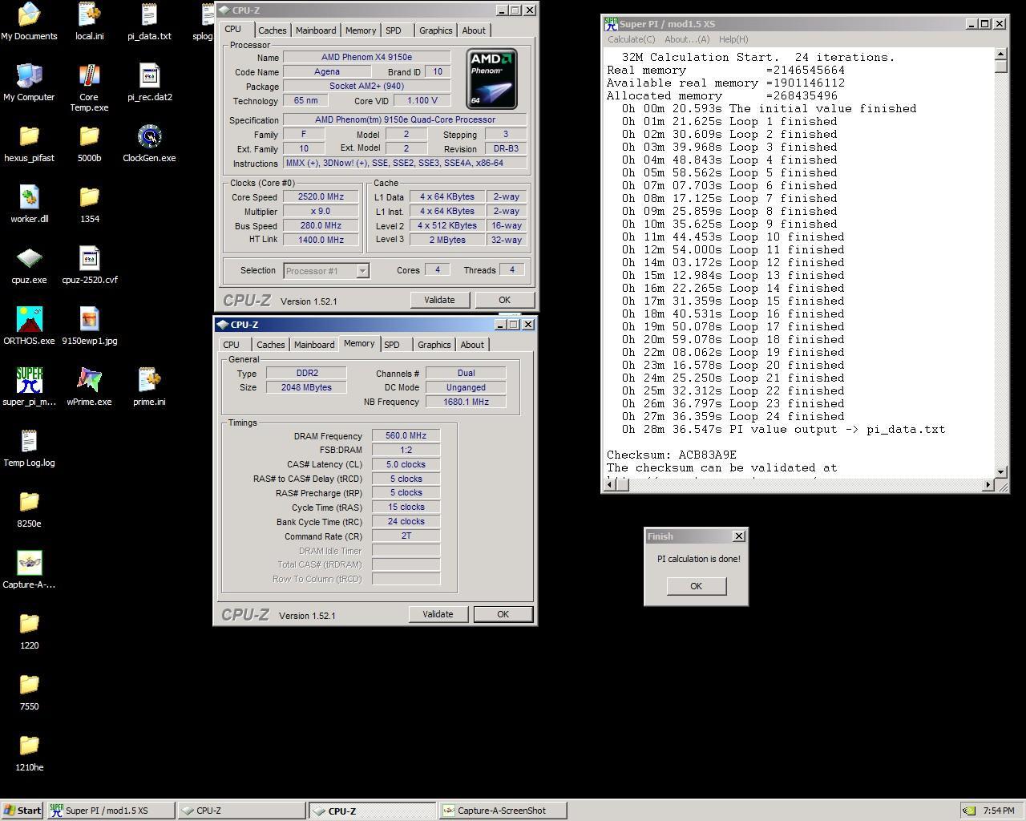Launch cpuz.exe desktop icon

point(29,265)
